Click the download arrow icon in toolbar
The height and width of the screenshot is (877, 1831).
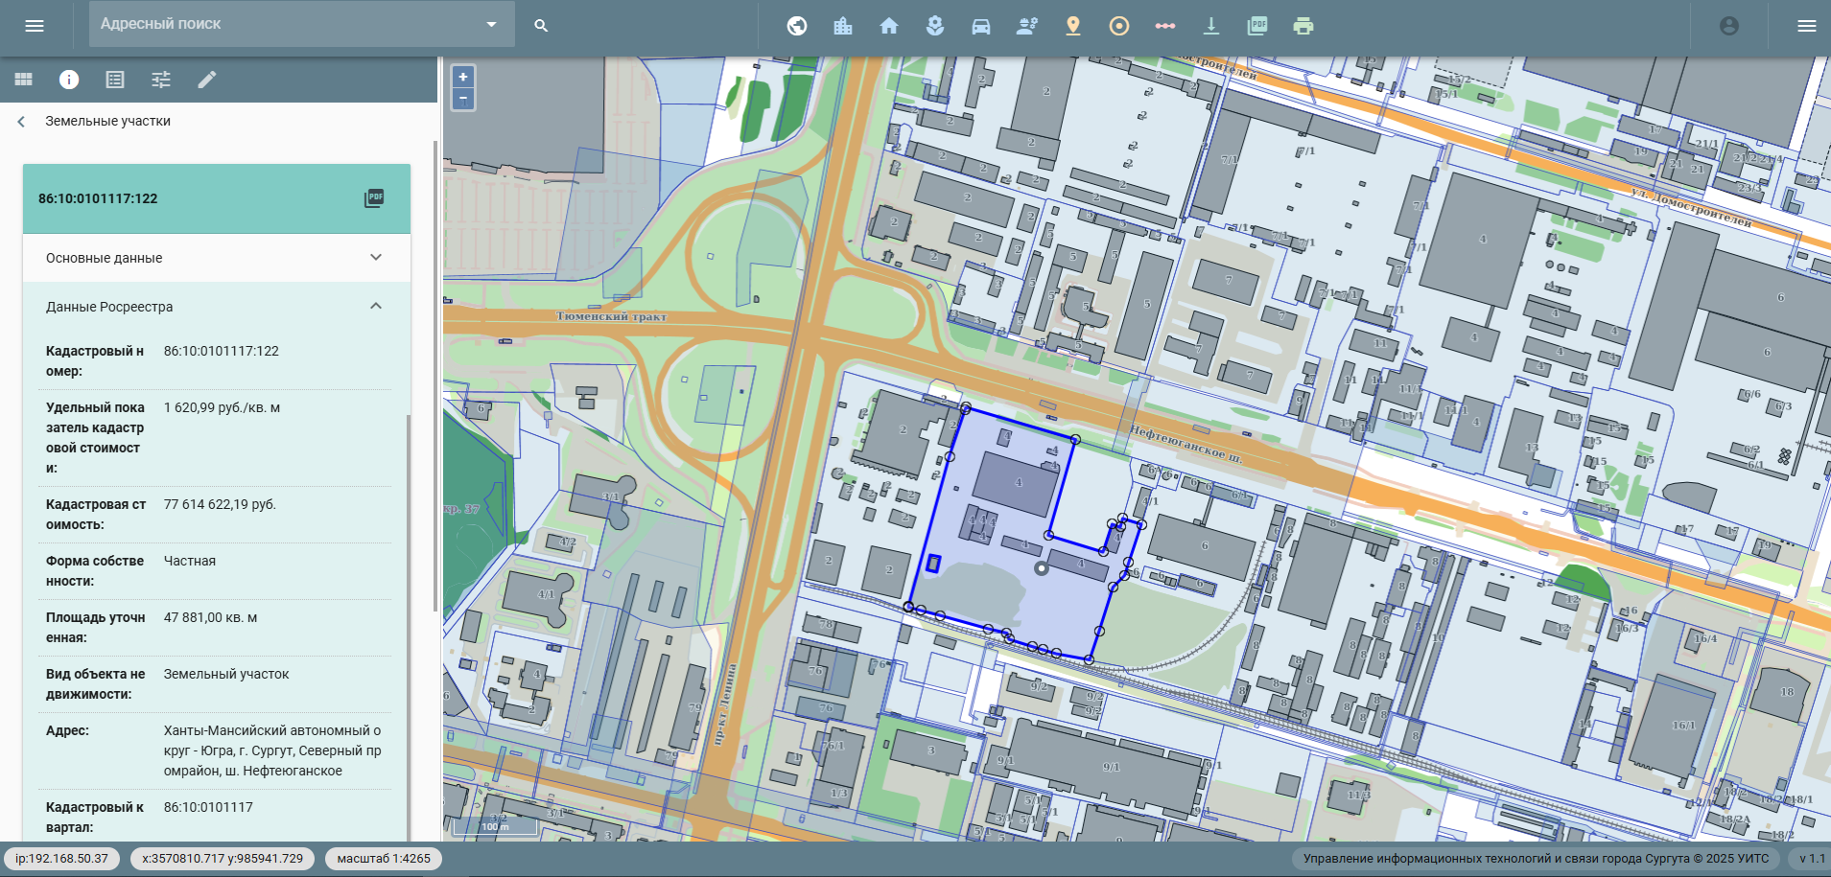1210,26
